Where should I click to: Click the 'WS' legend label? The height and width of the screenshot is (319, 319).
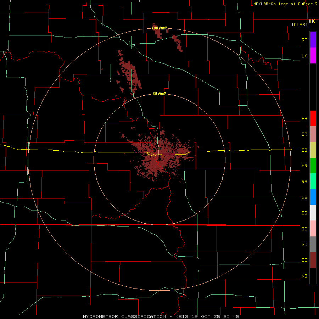304,197
